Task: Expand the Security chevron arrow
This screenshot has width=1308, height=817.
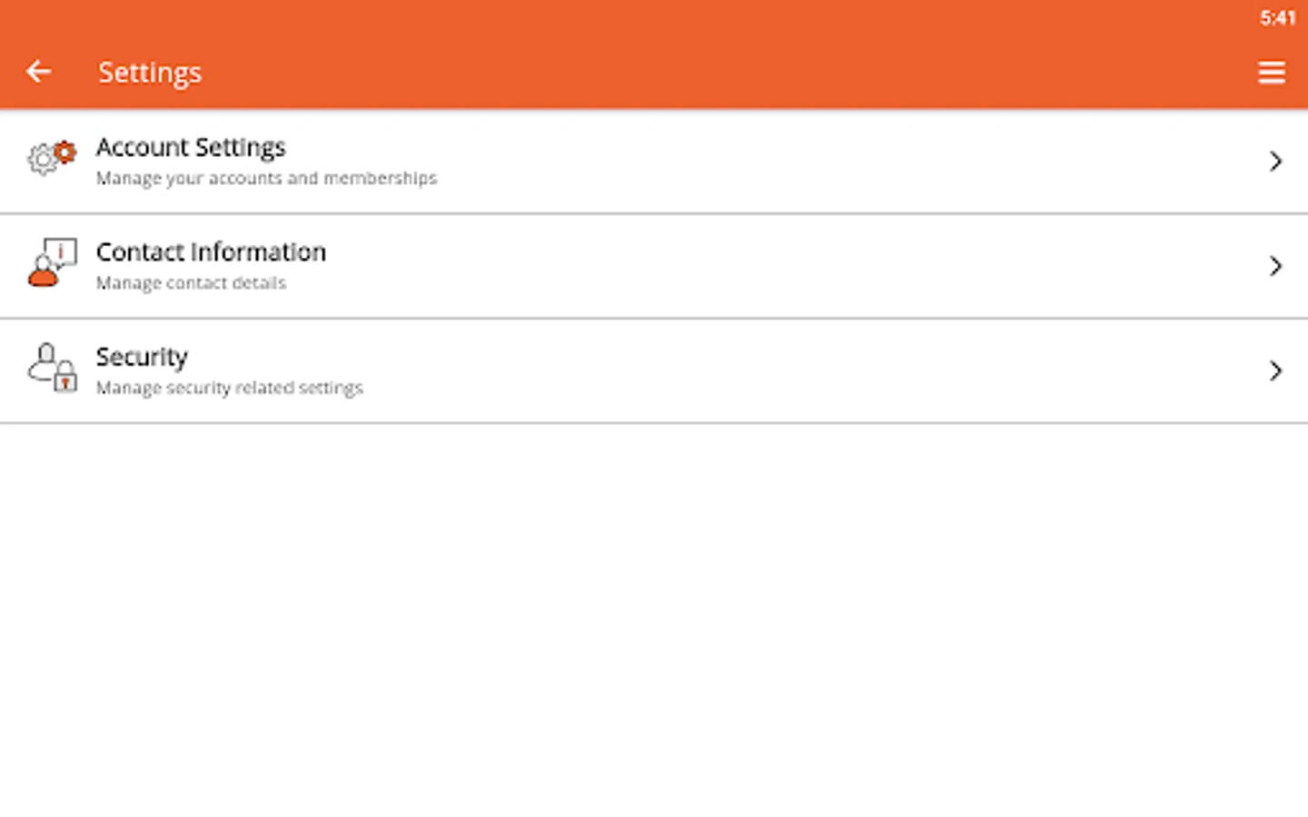Action: click(x=1275, y=370)
